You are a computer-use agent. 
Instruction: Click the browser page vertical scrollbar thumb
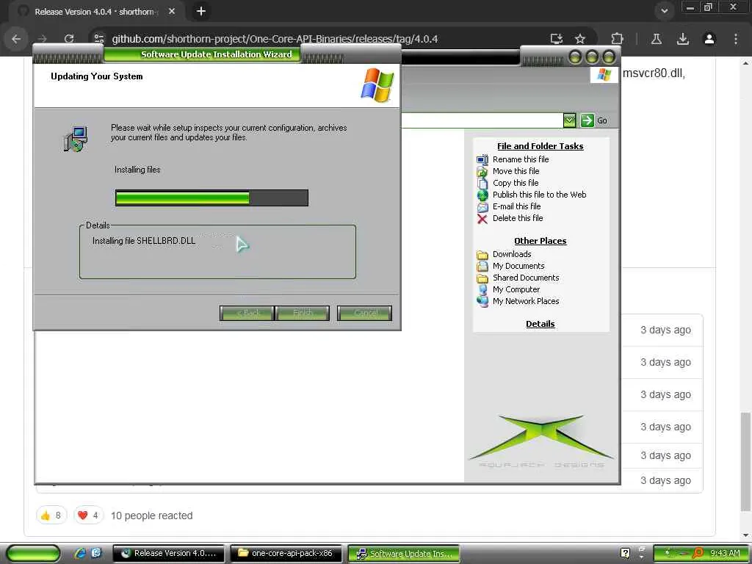[x=746, y=461]
